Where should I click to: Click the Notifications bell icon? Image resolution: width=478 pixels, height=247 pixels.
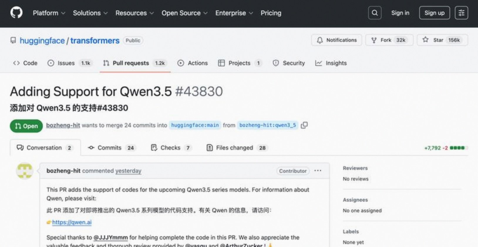tap(320, 40)
